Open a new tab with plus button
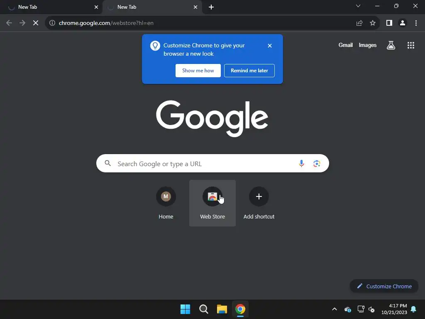Image resolution: width=425 pixels, height=319 pixels. pos(211,7)
